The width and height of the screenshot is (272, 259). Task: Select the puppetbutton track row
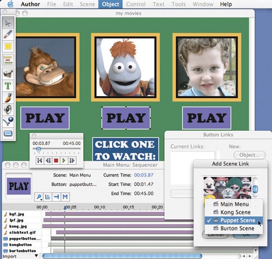point(22,238)
